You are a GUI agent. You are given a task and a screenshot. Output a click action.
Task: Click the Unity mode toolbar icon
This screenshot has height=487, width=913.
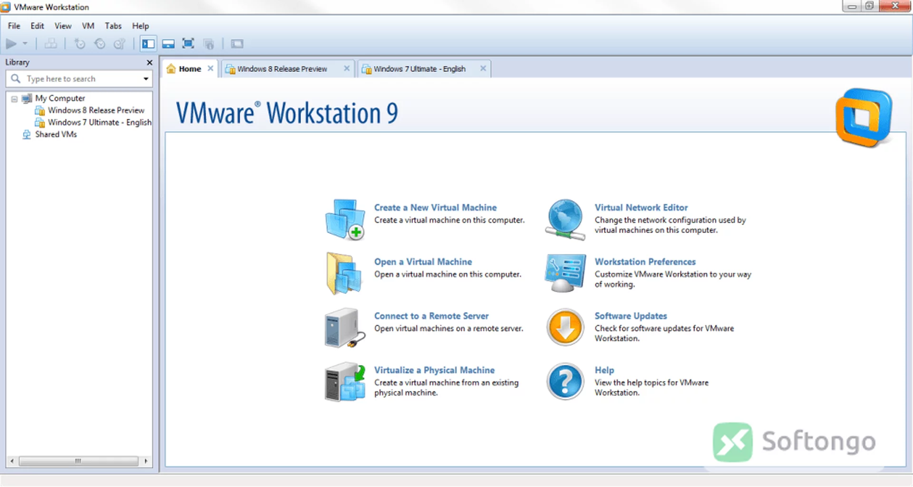[209, 44]
